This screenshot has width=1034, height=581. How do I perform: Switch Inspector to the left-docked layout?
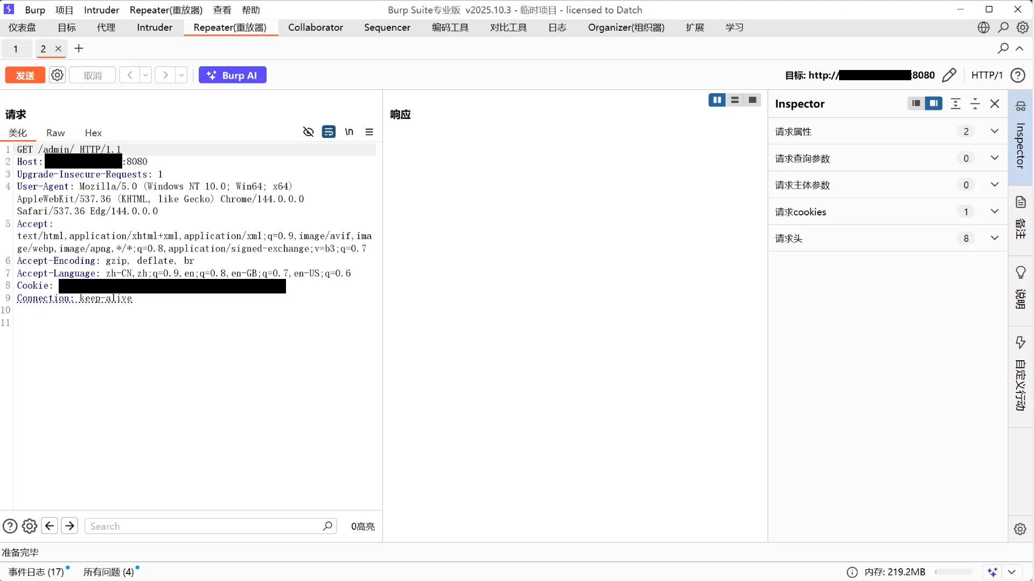(x=916, y=103)
